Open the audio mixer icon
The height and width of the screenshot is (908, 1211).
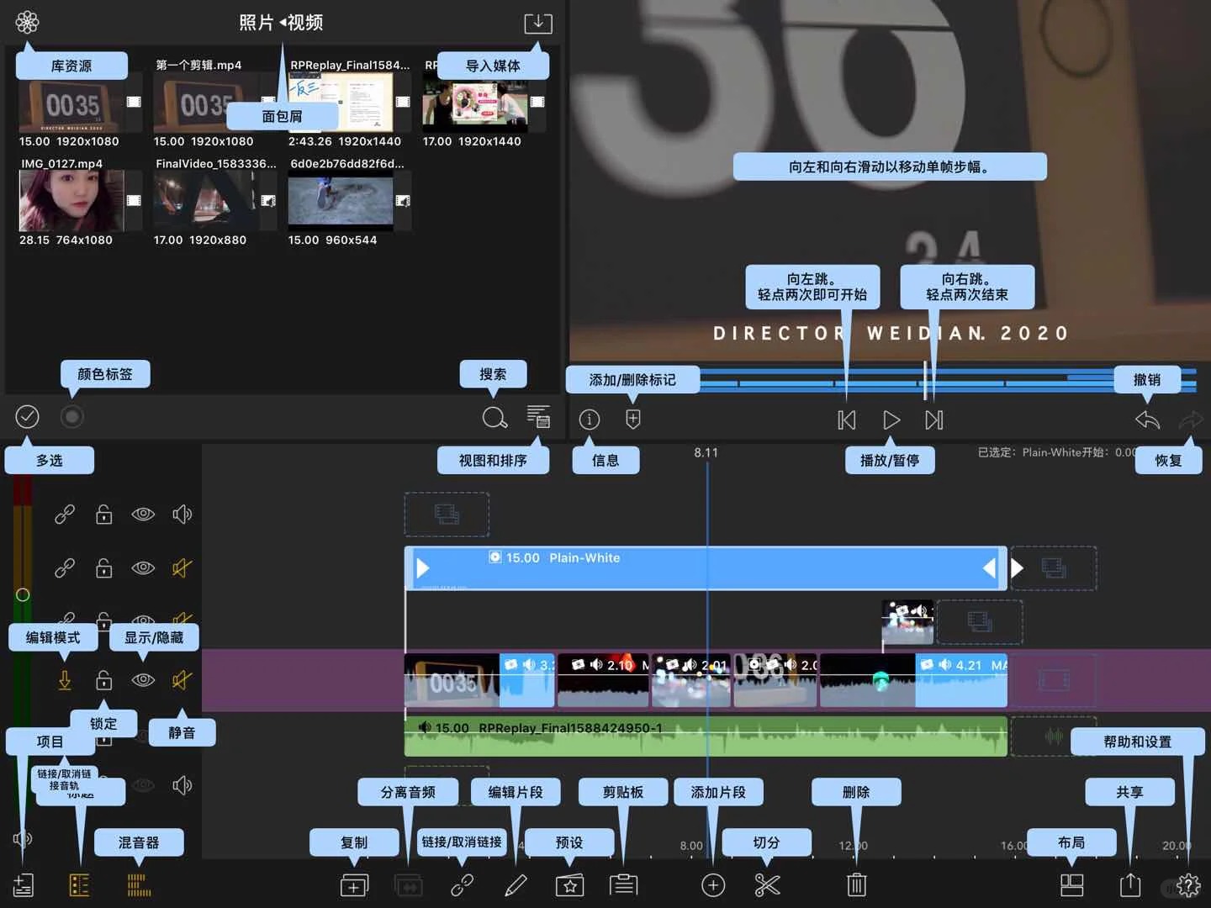point(139,884)
